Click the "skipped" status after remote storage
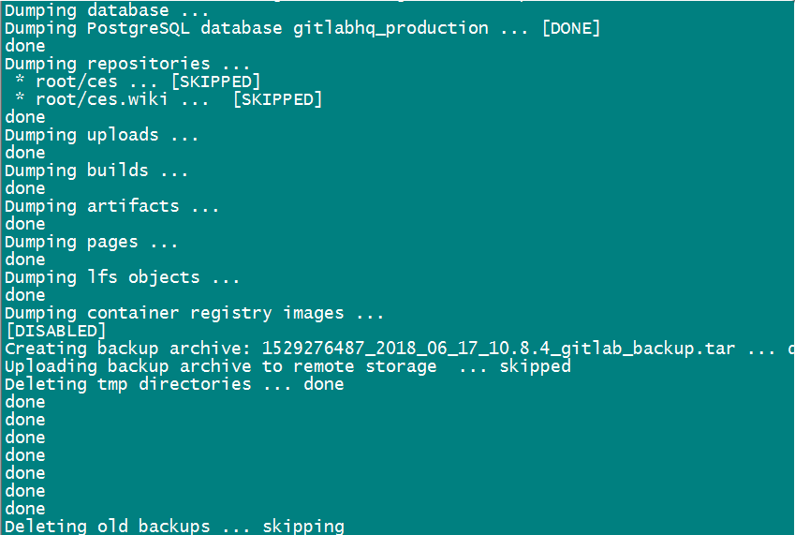The width and height of the screenshot is (795, 535). 535,366
